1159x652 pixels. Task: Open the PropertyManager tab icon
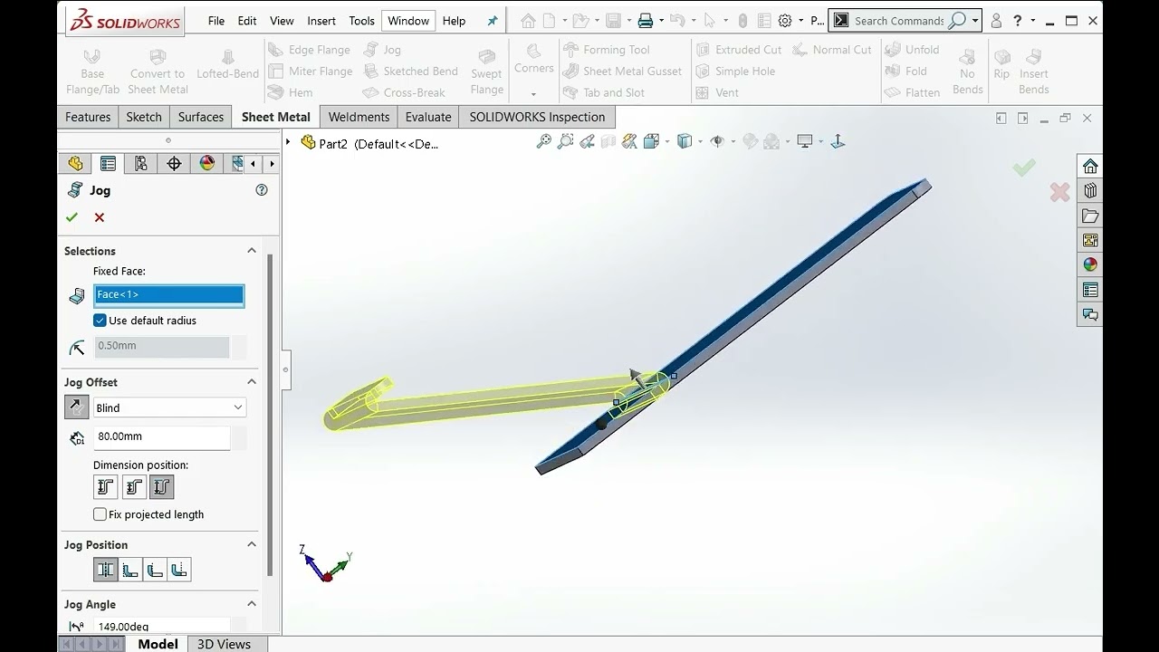click(x=108, y=164)
